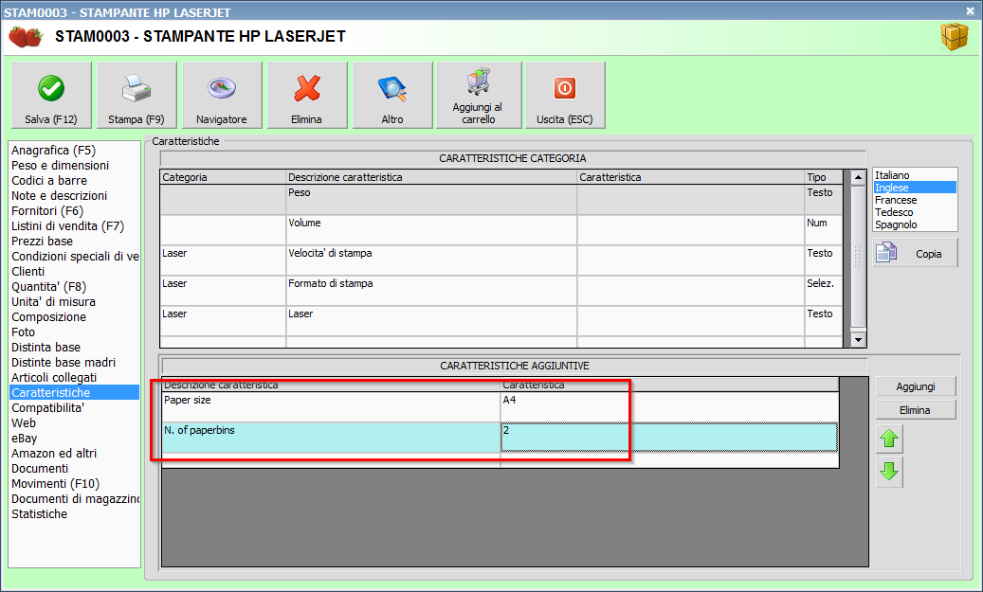The image size is (983, 592).
Task: Select Italiano language in list
Action: (915, 175)
